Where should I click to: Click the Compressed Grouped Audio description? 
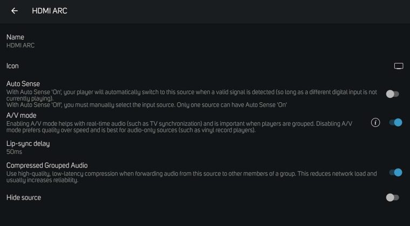tap(189, 176)
